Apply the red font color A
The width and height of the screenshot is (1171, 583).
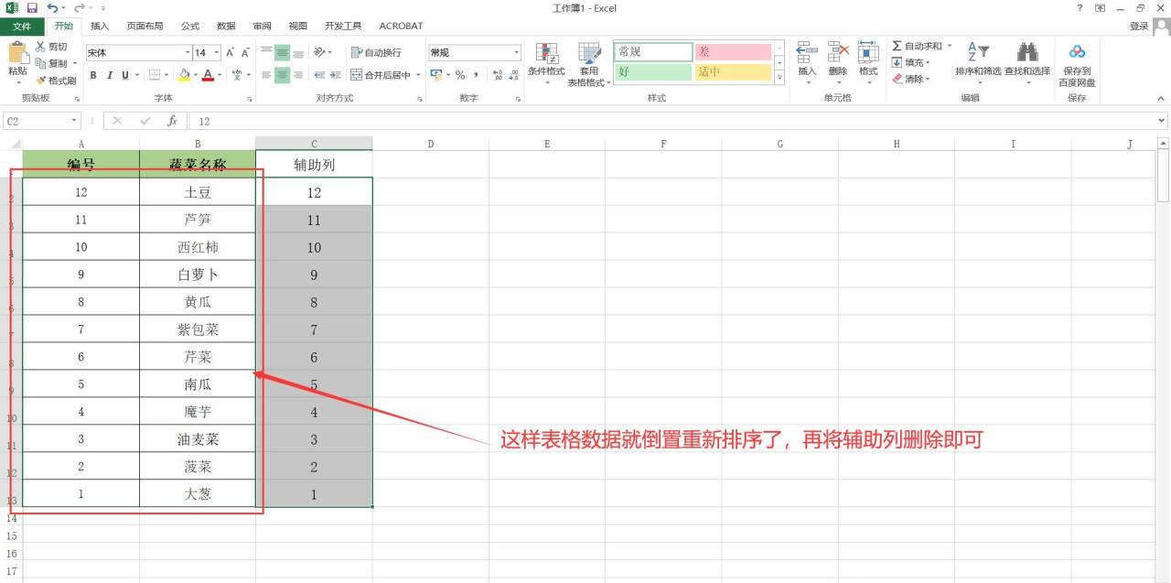tap(208, 75)
